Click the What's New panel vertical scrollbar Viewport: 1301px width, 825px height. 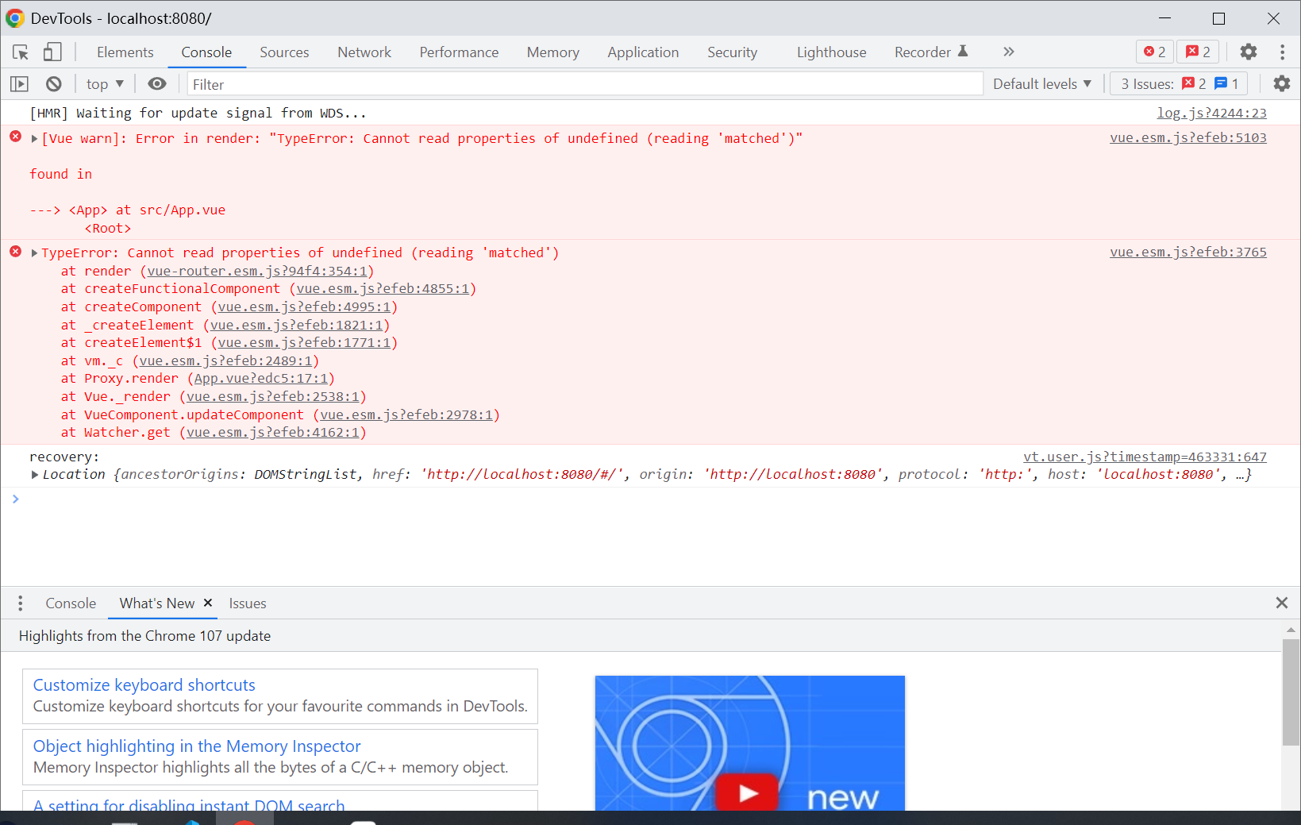(x=1291, y=693)
